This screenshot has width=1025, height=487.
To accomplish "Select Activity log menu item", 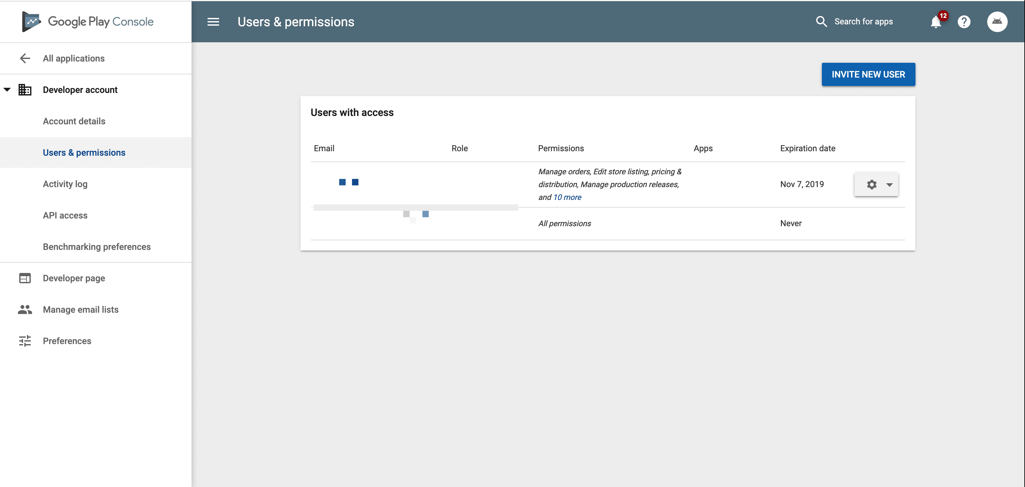I will [x=65, y=184].
